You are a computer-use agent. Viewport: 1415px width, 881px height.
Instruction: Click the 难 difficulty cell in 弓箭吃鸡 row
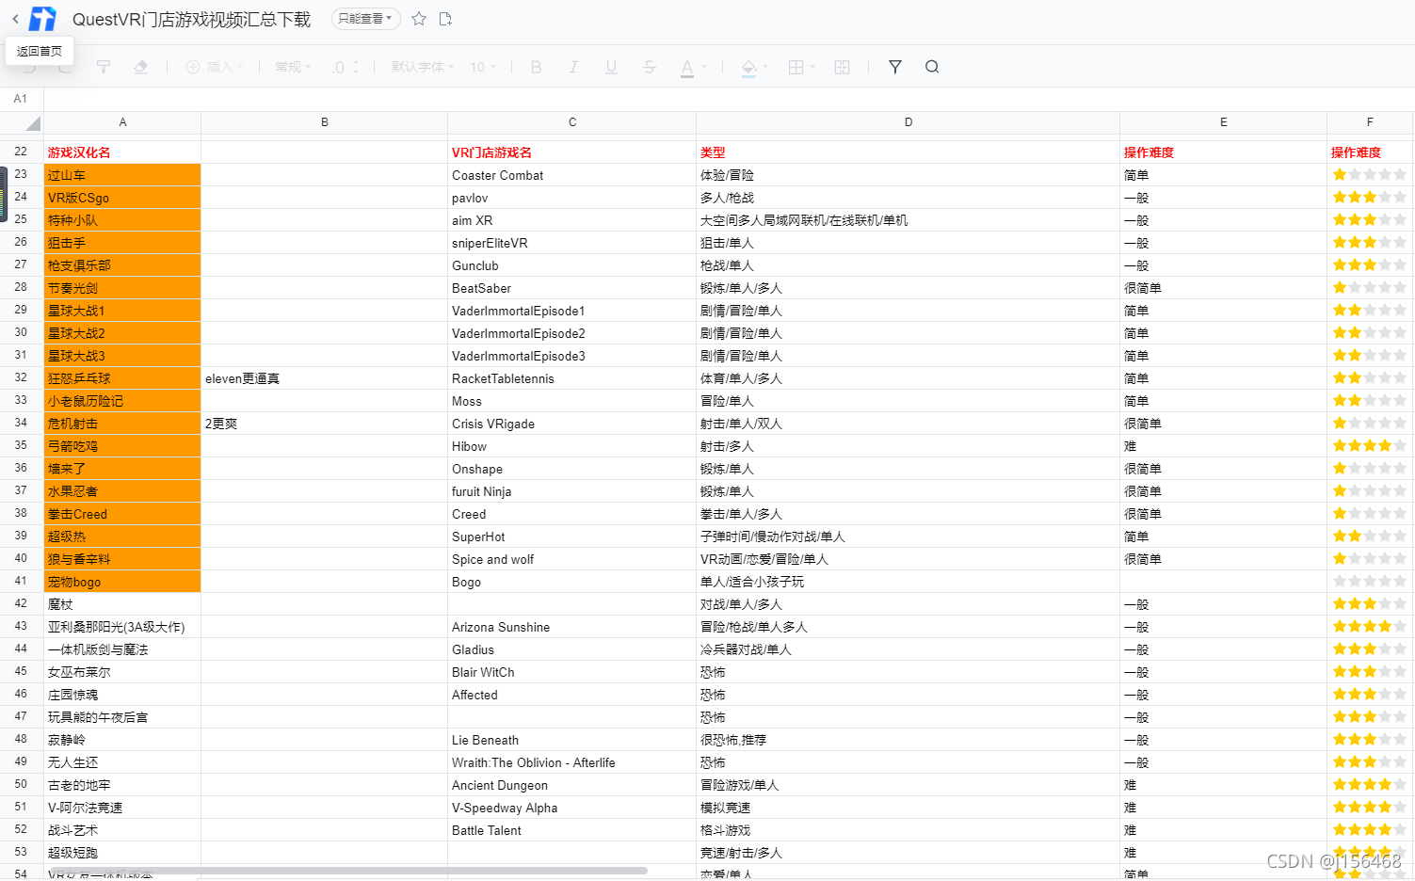pyautogui.click(x=1224, y=446)
